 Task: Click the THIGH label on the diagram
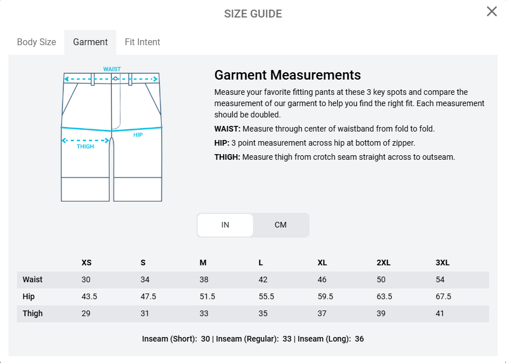[85, 147]
